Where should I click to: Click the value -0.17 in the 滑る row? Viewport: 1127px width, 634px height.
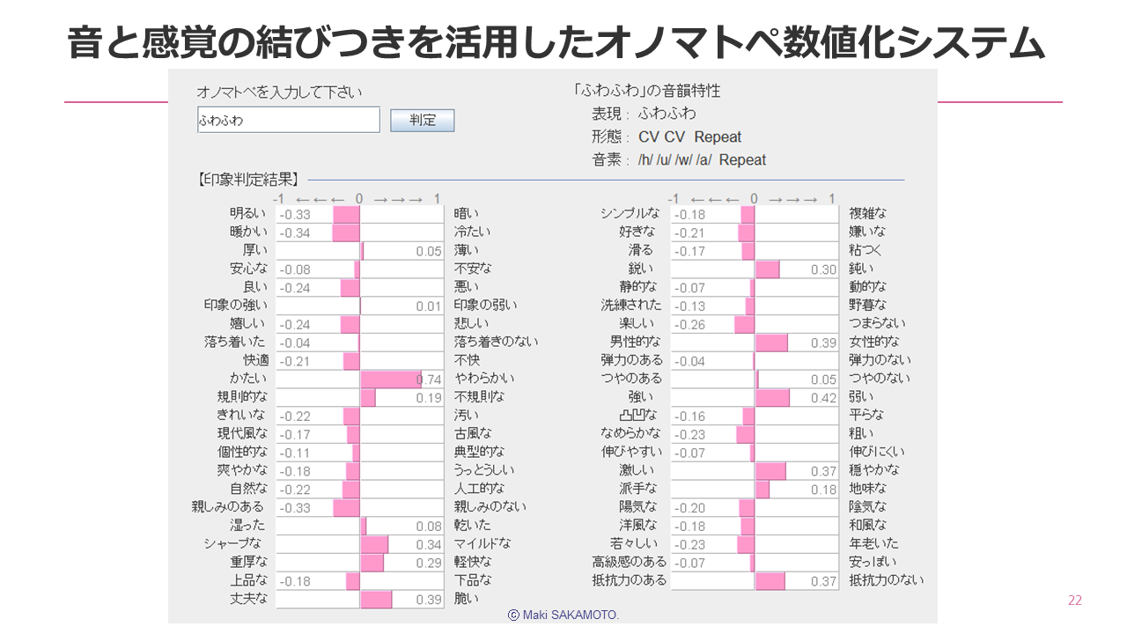point(690,252)
